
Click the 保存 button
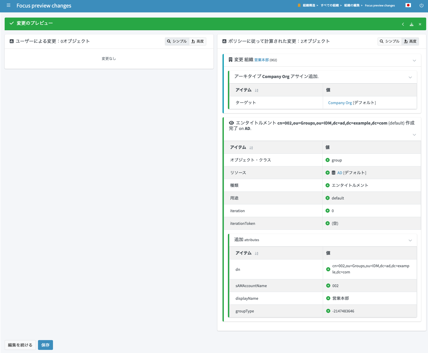45,345
